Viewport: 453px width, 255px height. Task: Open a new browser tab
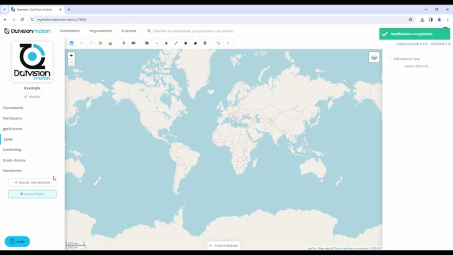click(69, 10)
